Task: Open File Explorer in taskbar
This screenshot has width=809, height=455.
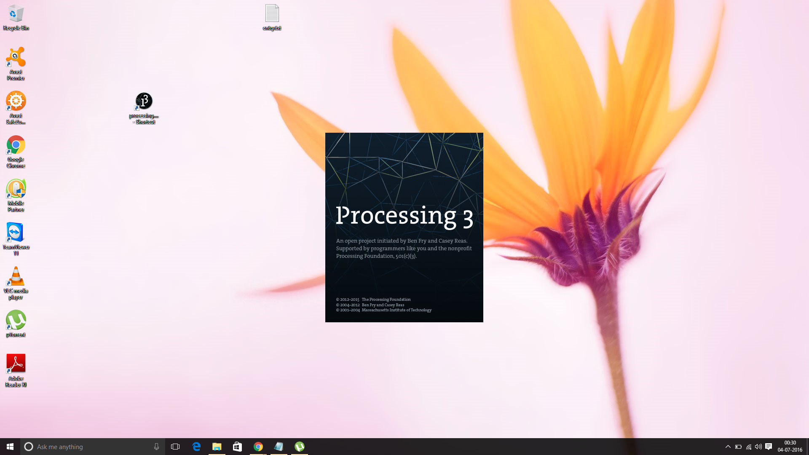Action: (217, 447)
